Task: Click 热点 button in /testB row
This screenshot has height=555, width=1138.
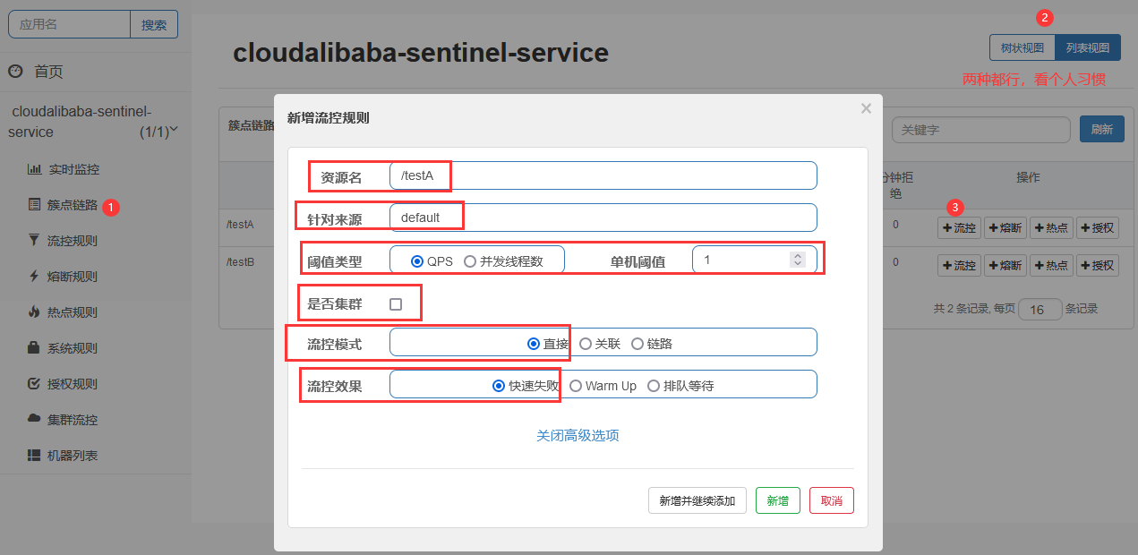Action: point(1051,266)
